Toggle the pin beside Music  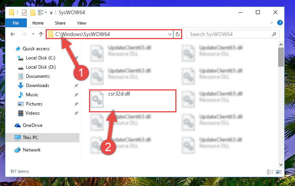click(76, 95)
